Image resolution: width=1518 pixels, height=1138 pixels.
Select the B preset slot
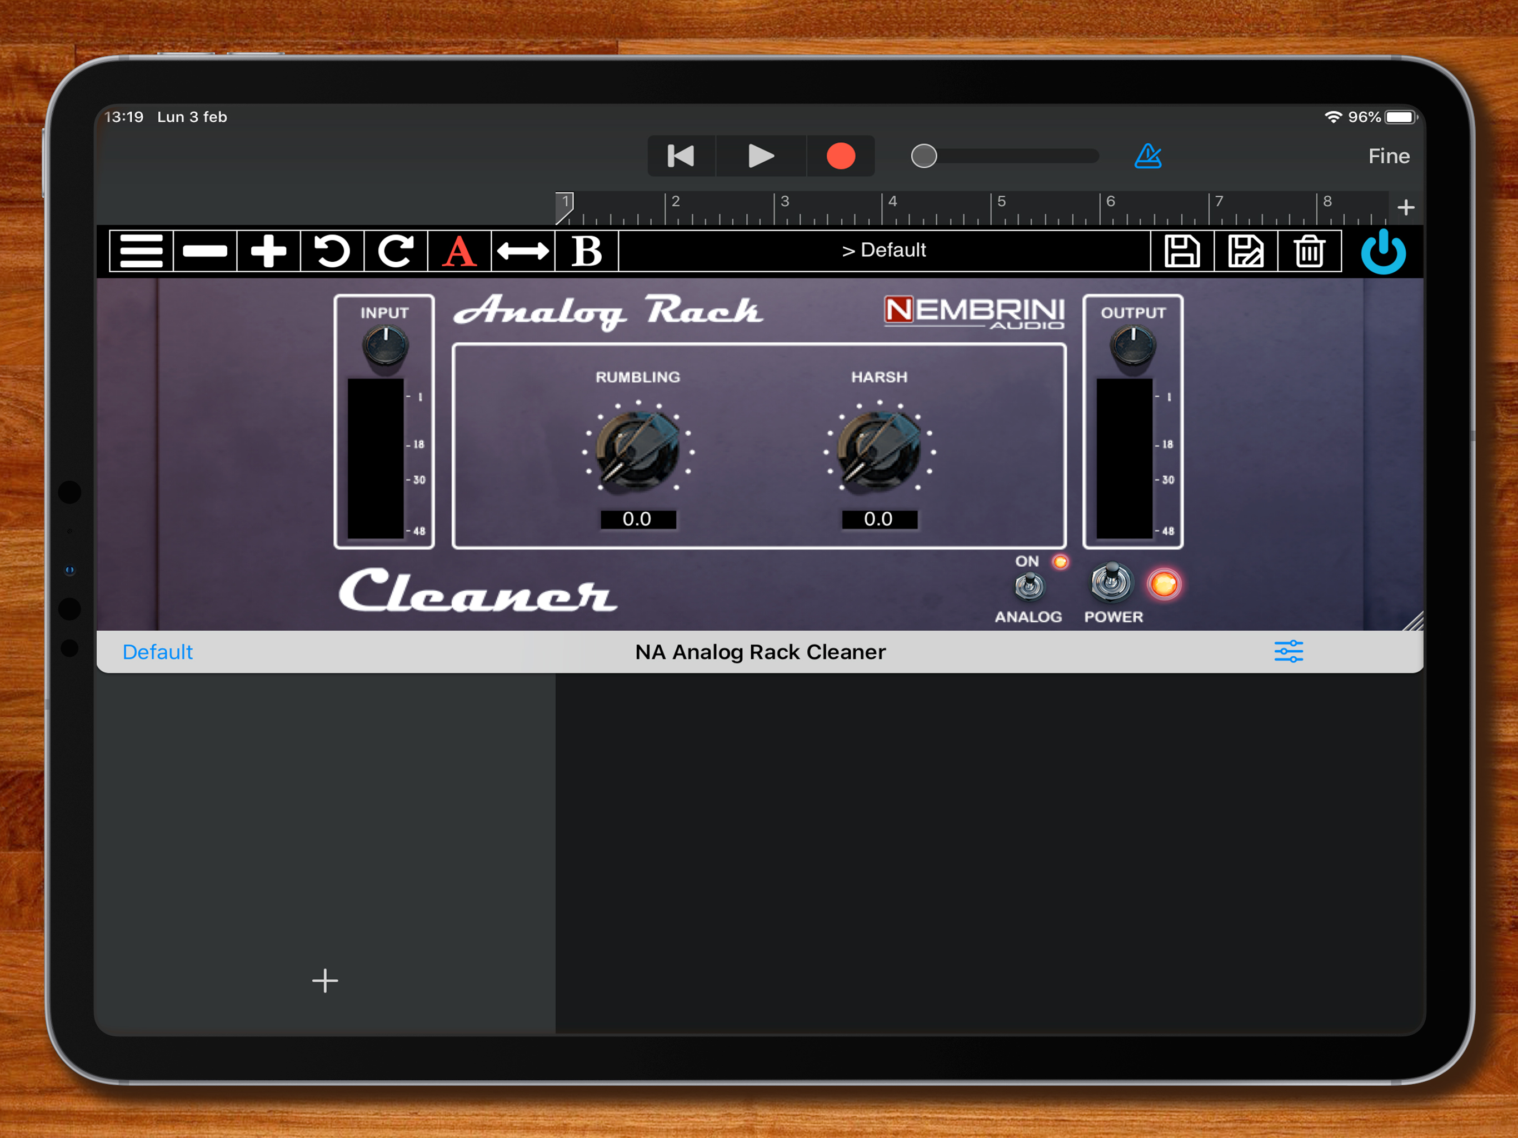587,251
